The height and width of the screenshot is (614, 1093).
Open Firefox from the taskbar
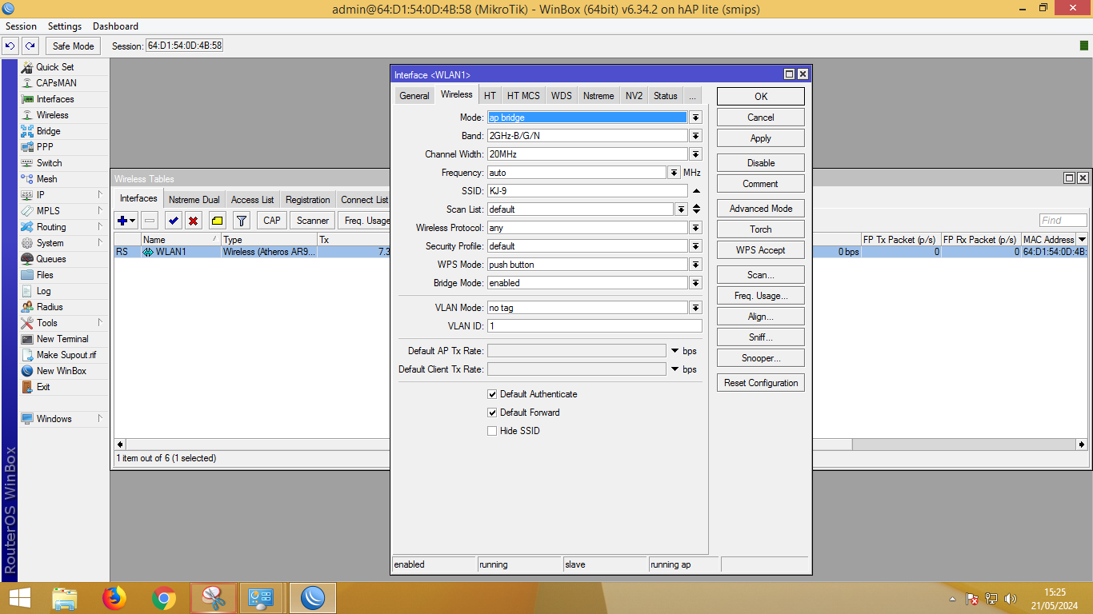click(x=114, y=598)
